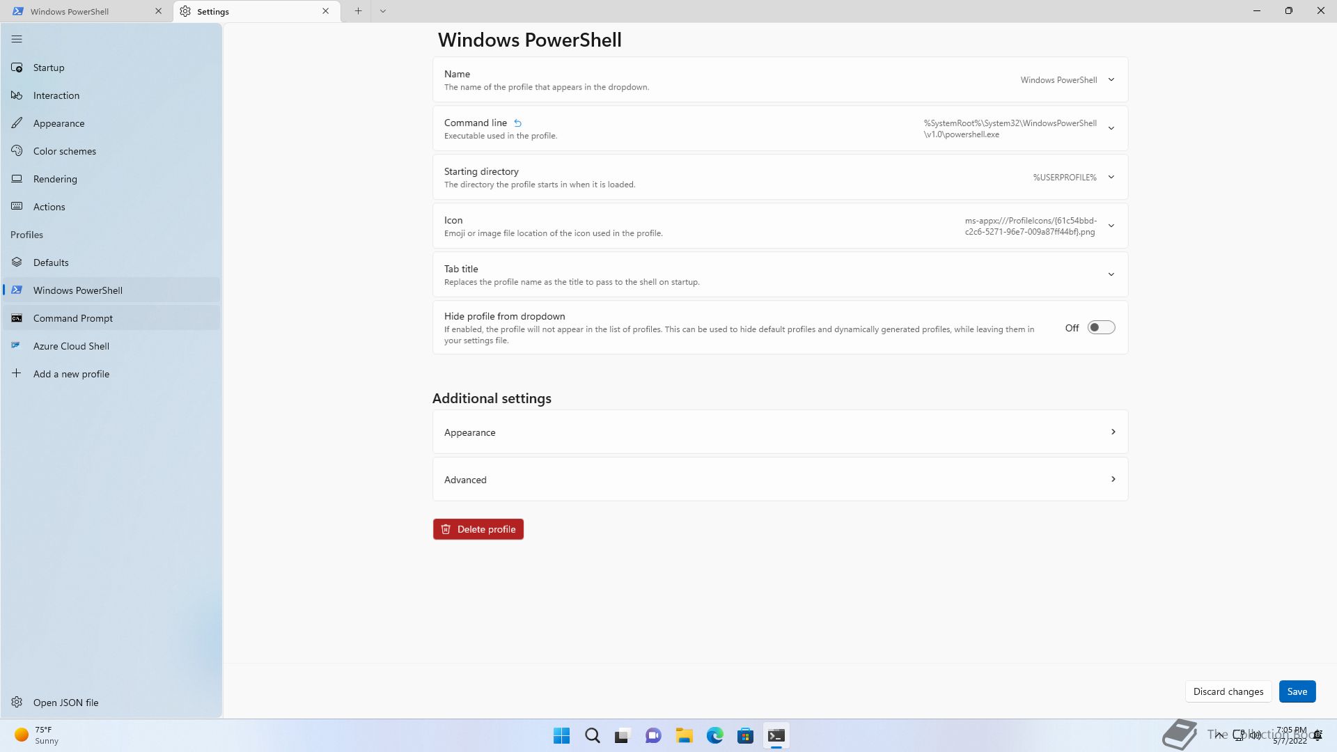Select Windows PowerShell profile in sidebar
The width and height of the screenshot is (1337, 752).
tap(111, 290)
